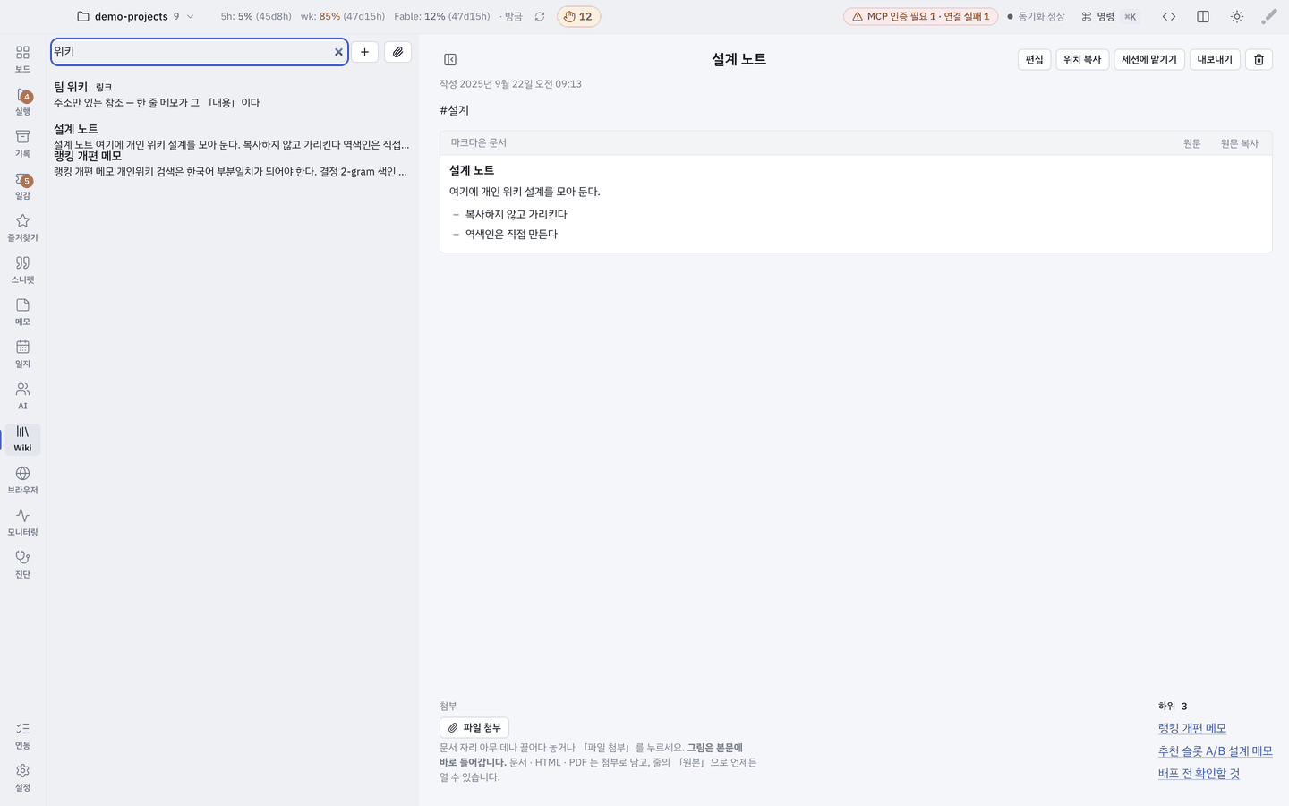Open the 배포 전 확인할 것 link

click(1199, 773)
